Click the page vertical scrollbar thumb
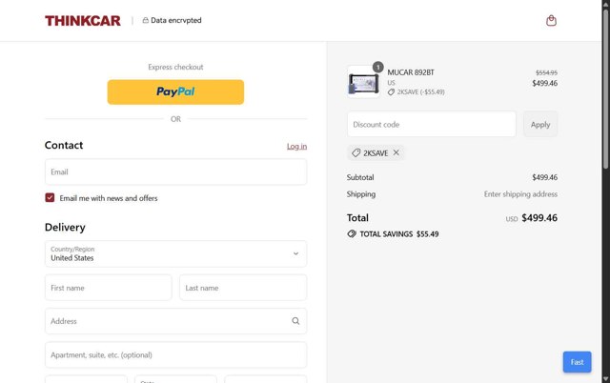 tap(606, 90)
